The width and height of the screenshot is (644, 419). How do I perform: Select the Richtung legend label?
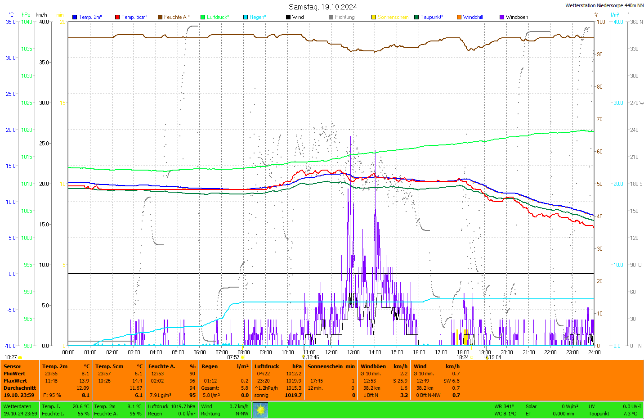pos(345,17)
